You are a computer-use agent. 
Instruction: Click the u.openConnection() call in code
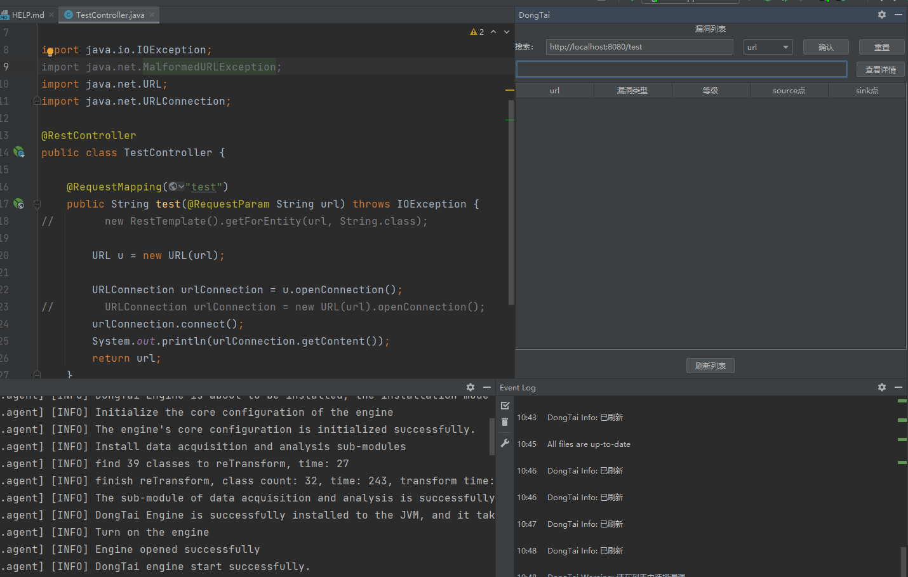tap(339, 289)
